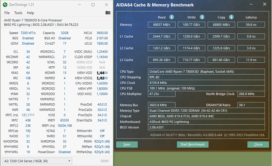The width and height of the screenshot is (272, 166).
Task: Click the Memory Type field DDR5-7200 SDRAM
Action: tap(206, 111)
